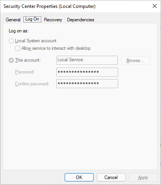This screenshot has width=161, height=185.
Task: Select the Local System account radio button
Action: [x=11, y=41]
